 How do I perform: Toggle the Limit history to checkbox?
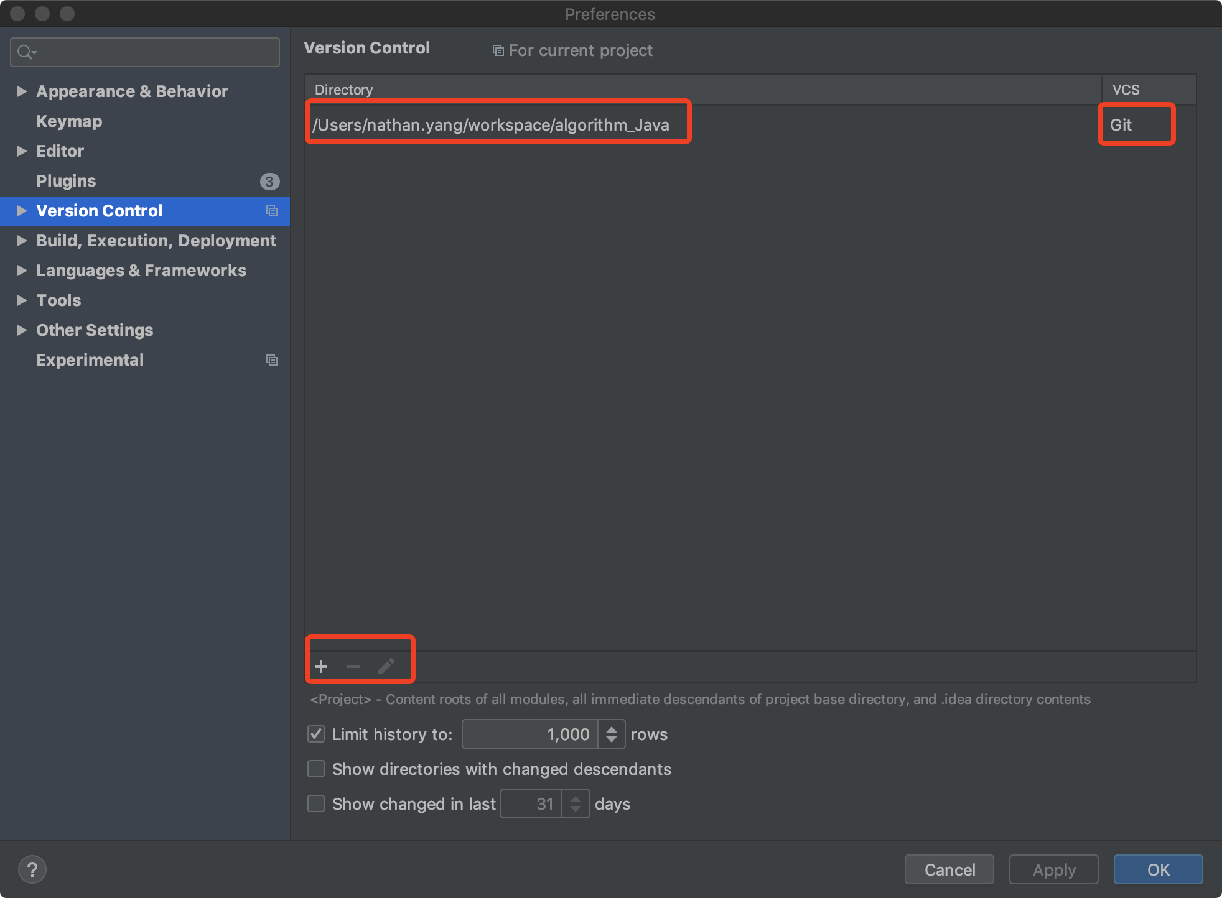(316, 734)
